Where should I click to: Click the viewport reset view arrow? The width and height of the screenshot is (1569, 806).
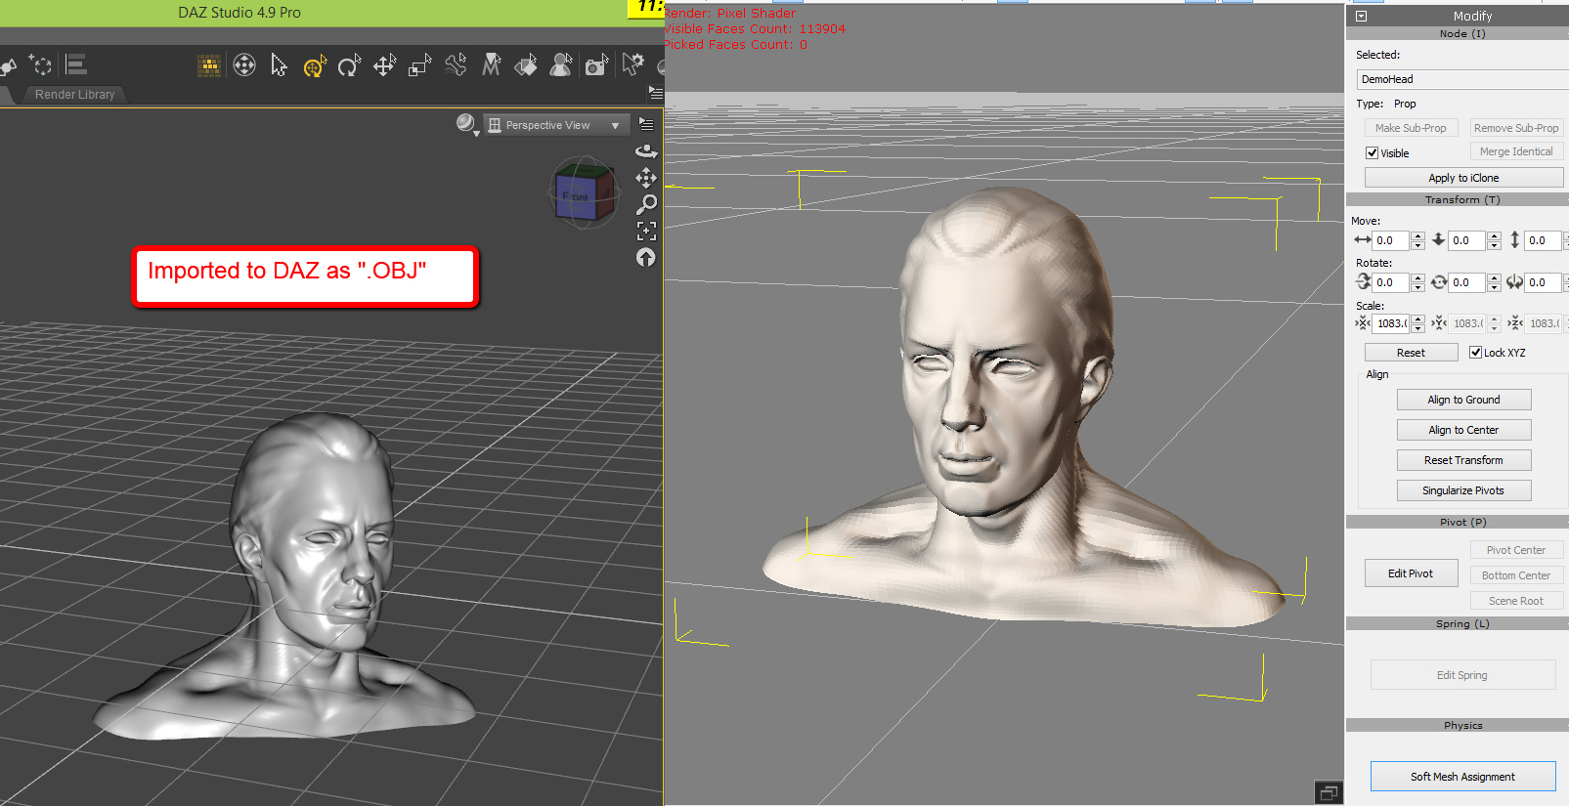[x=646, y=257]
